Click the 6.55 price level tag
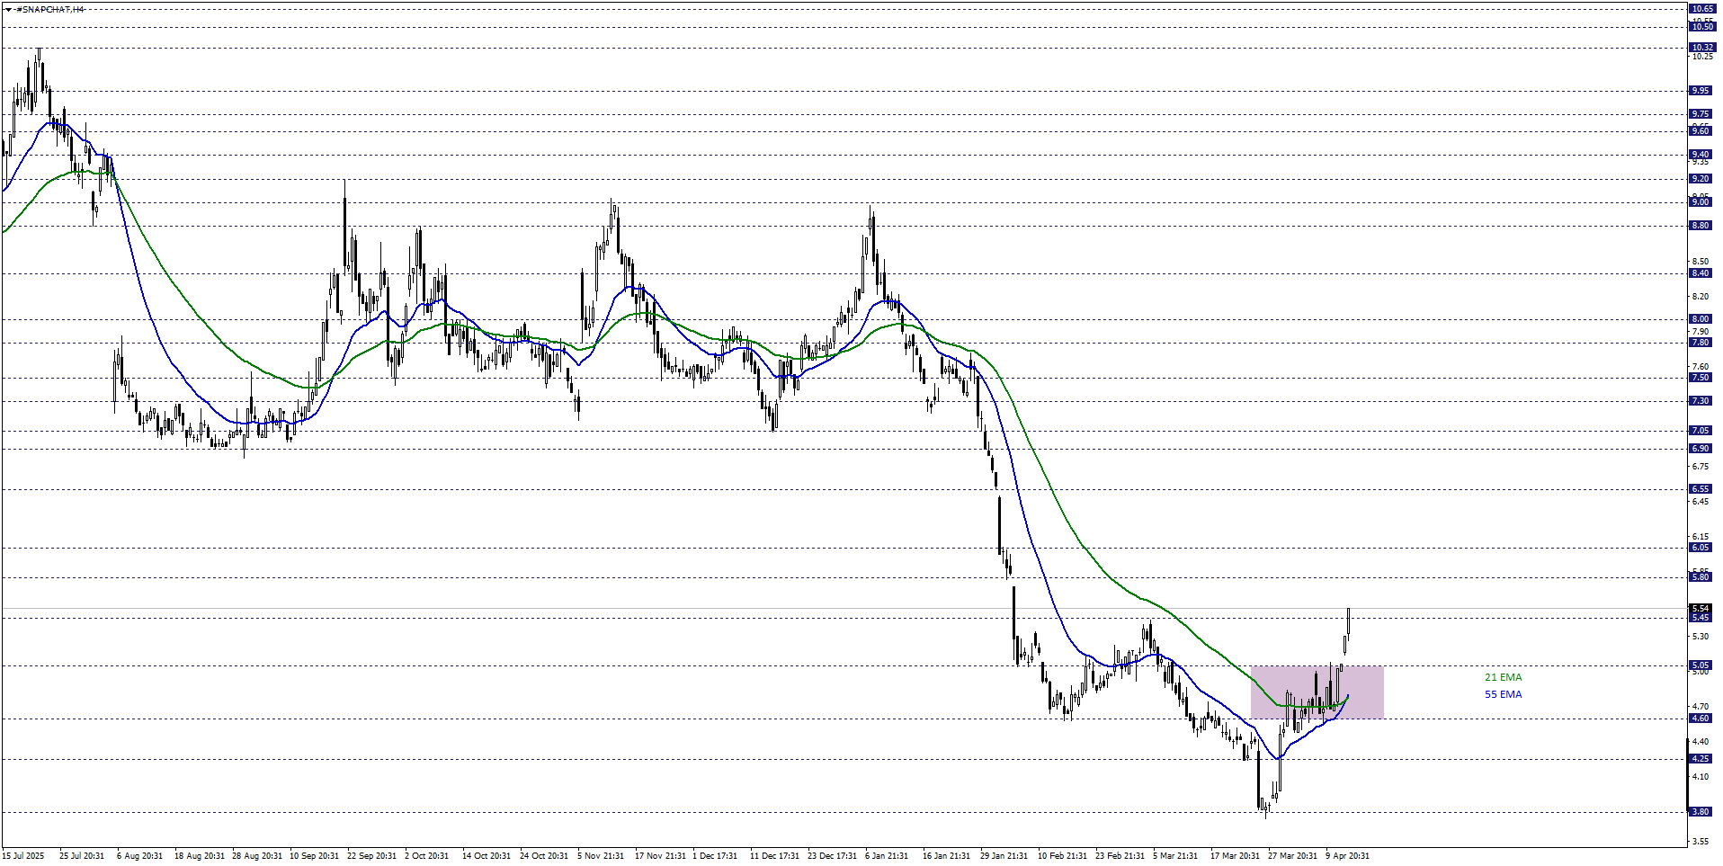Image resolution: width=1723 pixels, height=866 pixels. [1700, 489]
